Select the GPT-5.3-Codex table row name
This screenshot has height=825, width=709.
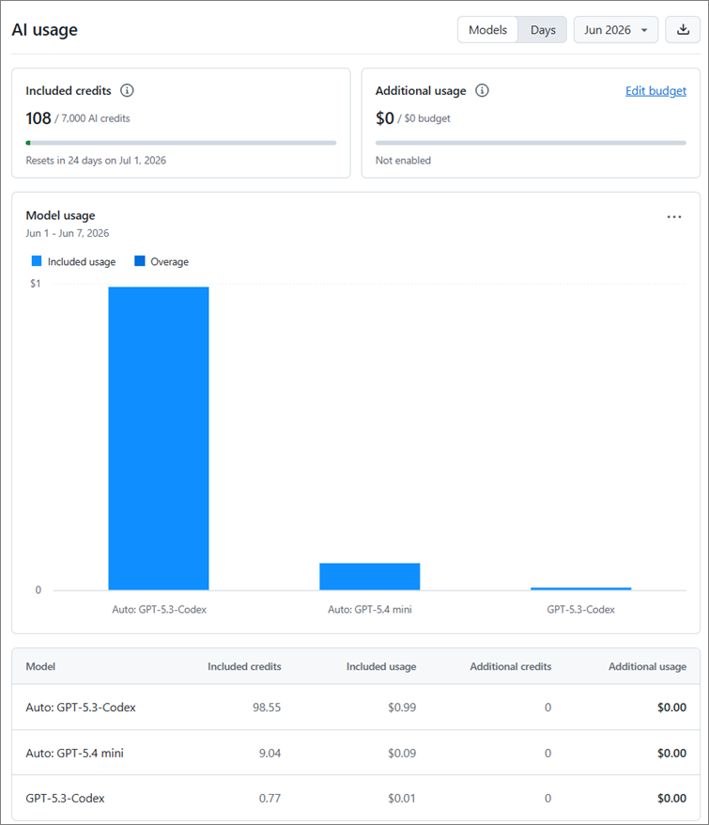(x=65, y=798)
